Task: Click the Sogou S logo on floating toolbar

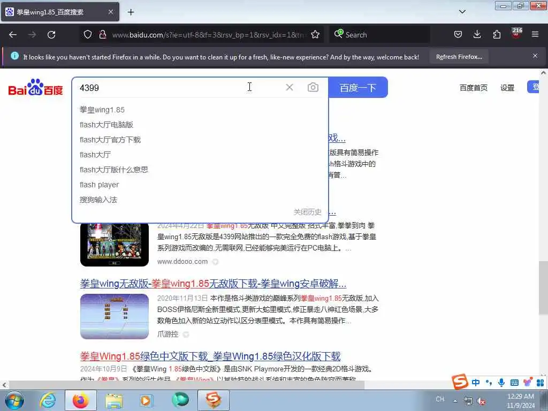Action: tap(460, 381)
